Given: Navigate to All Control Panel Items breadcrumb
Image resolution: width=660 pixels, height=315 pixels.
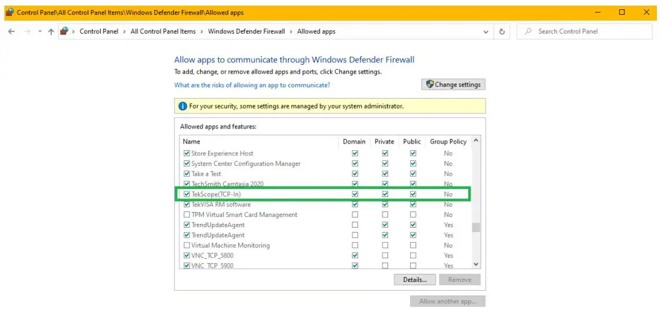Looking at the screenshot, I should click(x=163, y=31).
